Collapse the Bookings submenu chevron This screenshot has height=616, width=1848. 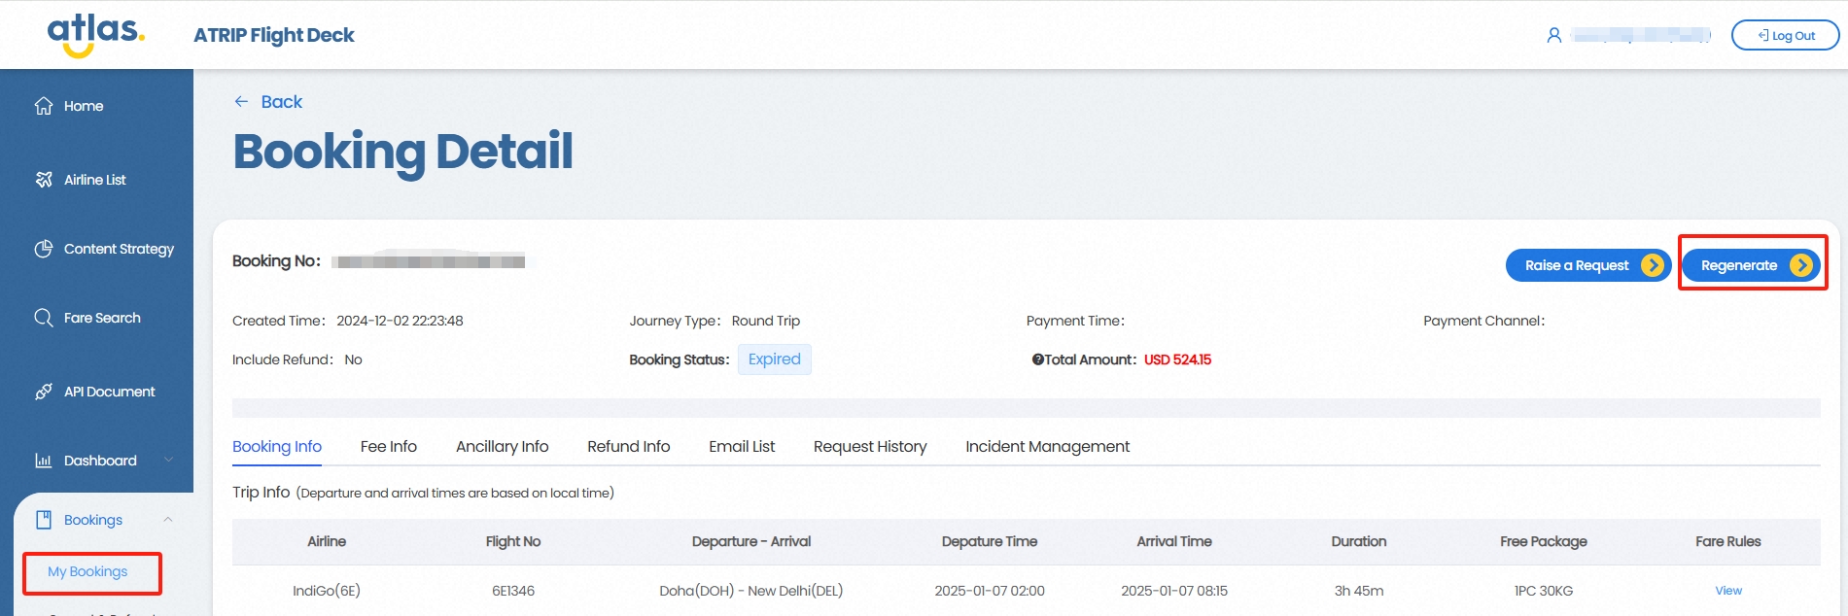tap(168, 520)
